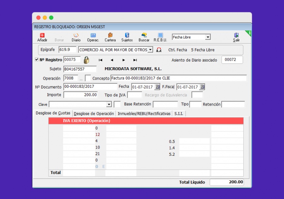
Task: Click the Asiento de Diario field 00072
Action: point(232,60)
